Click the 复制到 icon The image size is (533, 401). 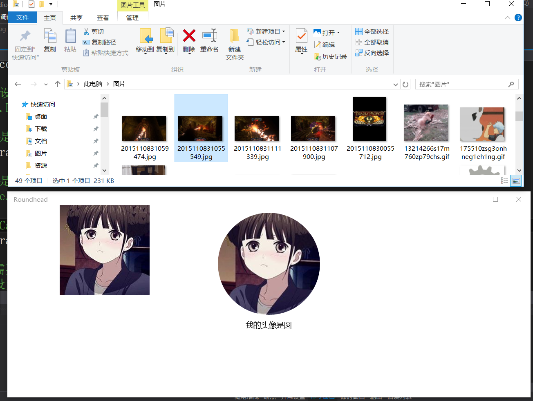[x=166, y=36]
